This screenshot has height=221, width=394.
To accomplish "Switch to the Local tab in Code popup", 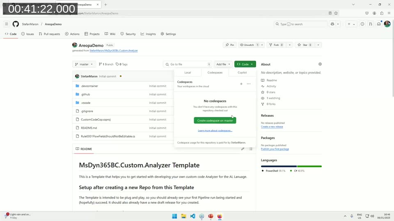I will [188, 72].
